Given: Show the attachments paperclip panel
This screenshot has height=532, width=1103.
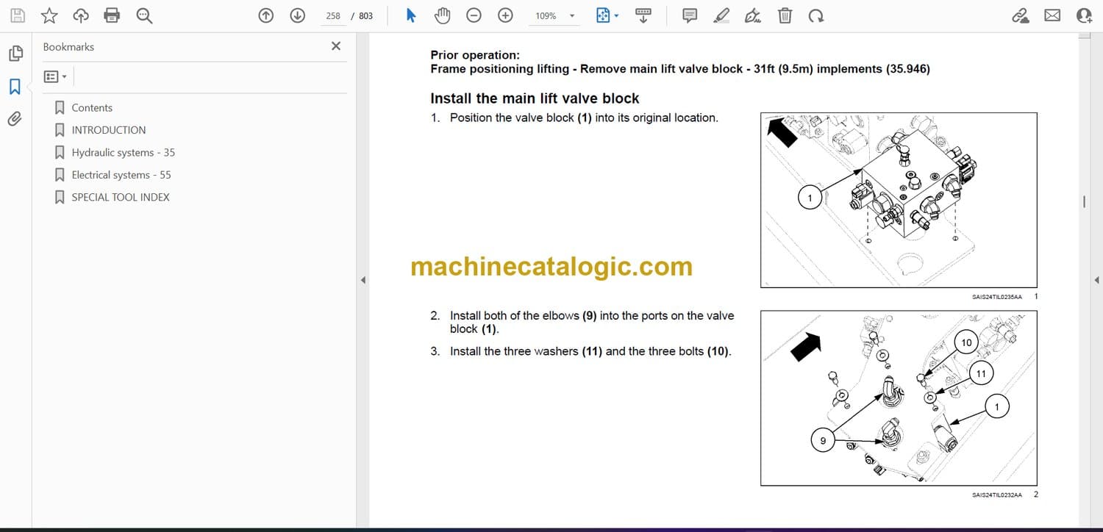Looking at the screenshot, I should tap(15, 119).
